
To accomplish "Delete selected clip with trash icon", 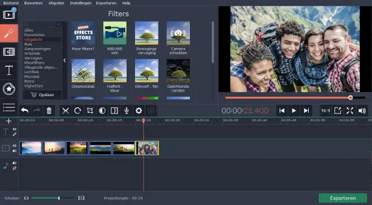I will pos(49,111).
